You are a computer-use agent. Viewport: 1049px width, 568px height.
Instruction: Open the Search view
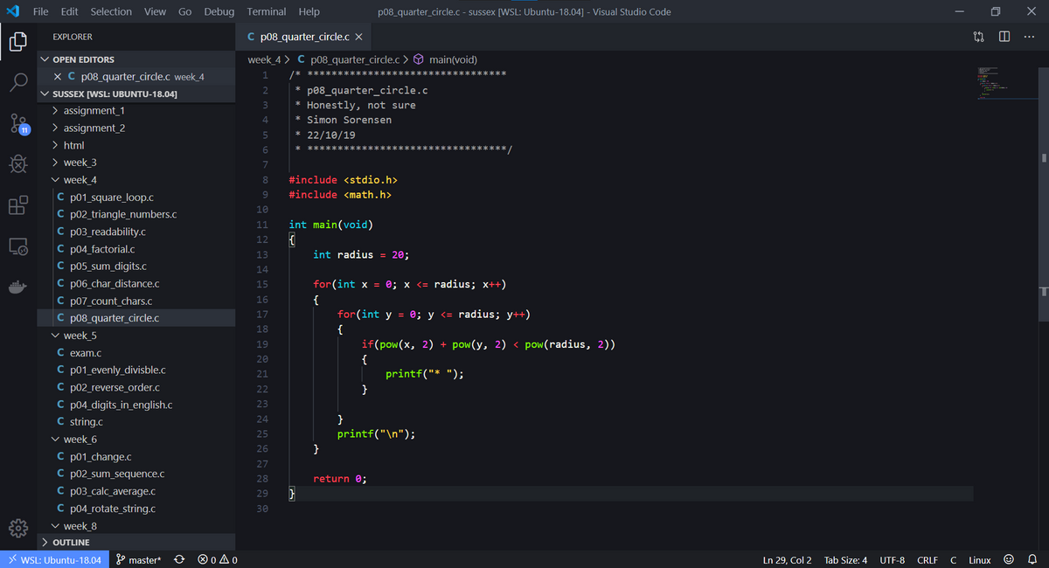click(17, 84)
